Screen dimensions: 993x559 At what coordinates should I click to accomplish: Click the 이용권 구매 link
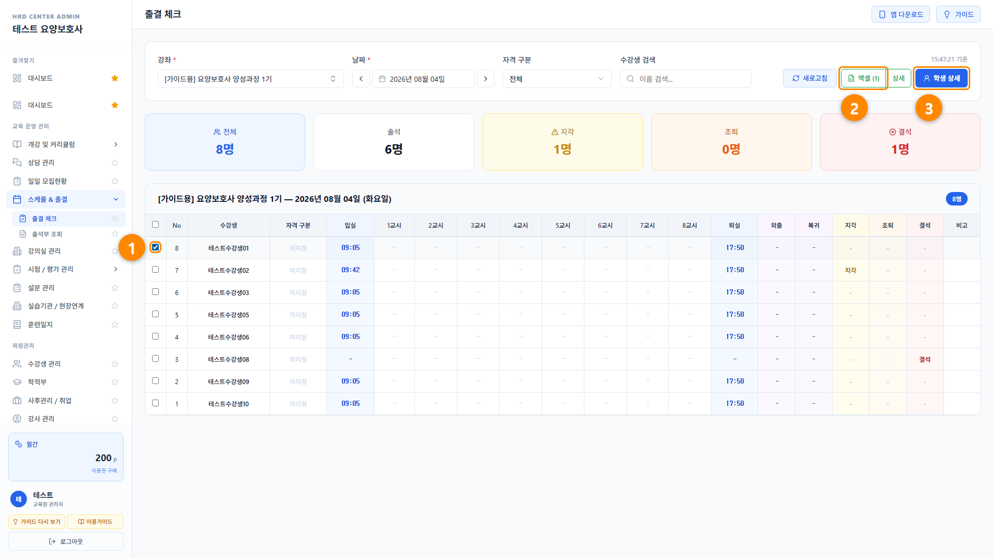[x=104, y=470]
